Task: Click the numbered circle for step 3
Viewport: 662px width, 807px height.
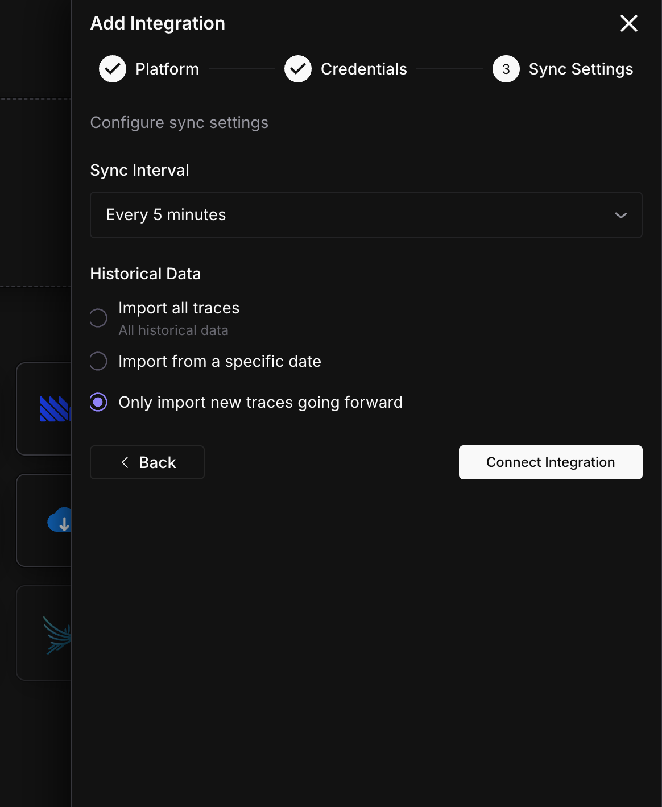Action: pos(506,68)
